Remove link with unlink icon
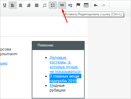 (70, 5)
